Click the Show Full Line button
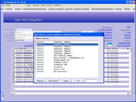This screenshot has height=102, width=136. click(53, 81)
